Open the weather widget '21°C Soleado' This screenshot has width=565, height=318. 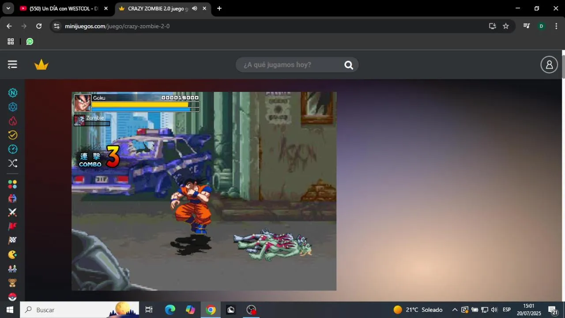418,310
